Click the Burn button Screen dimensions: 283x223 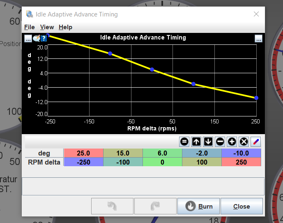198,206
